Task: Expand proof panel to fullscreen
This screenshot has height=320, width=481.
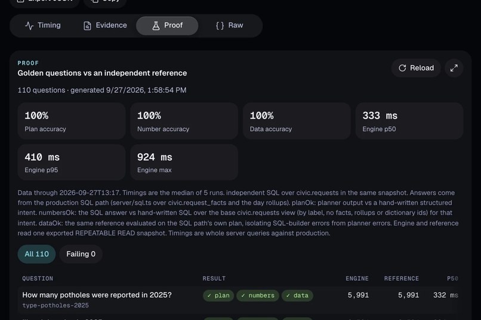Action: tap(454, 68)
